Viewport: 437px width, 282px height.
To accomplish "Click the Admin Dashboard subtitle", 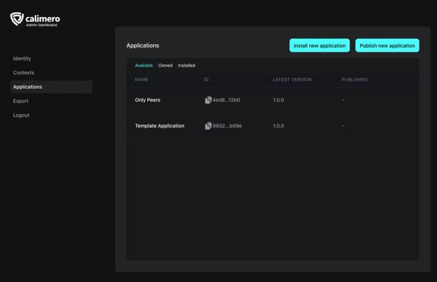I will (x=41, y=25).
